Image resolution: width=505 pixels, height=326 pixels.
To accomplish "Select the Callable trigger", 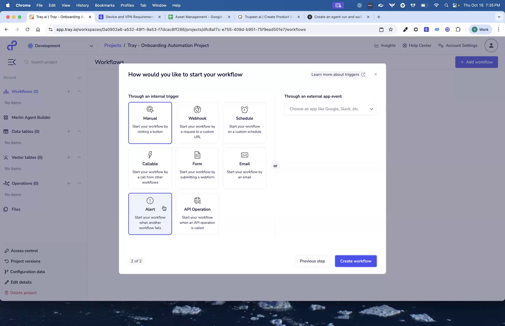I will click(150, 168).
